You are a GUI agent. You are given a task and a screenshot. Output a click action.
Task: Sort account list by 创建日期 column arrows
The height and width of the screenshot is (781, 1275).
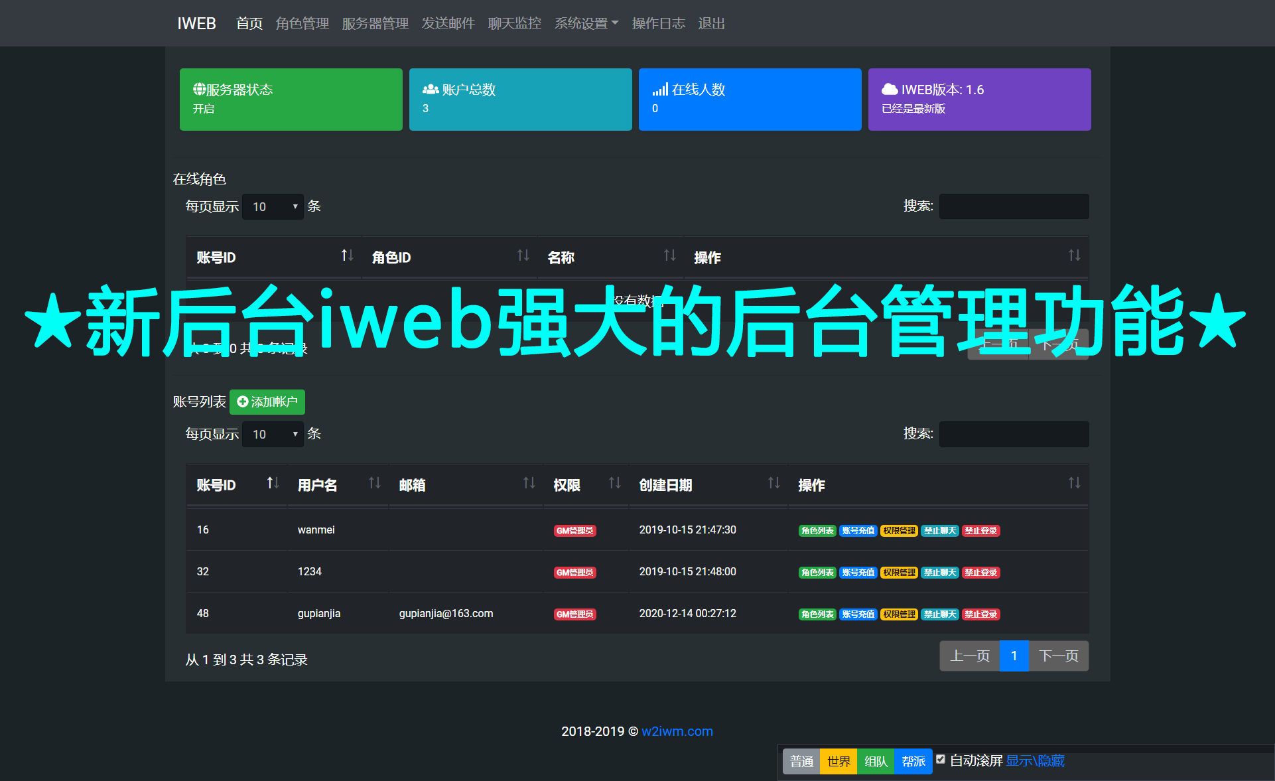click(x=773, y=483)
